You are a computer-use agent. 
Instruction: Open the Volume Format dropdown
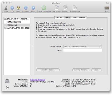point(82,47)
